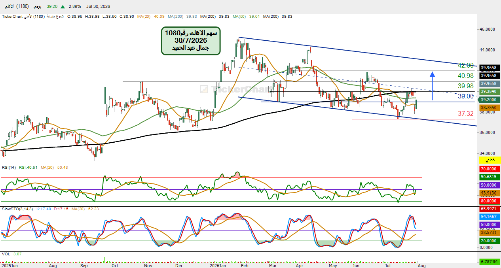Click the O:38.96 open value

pos(75,17)
